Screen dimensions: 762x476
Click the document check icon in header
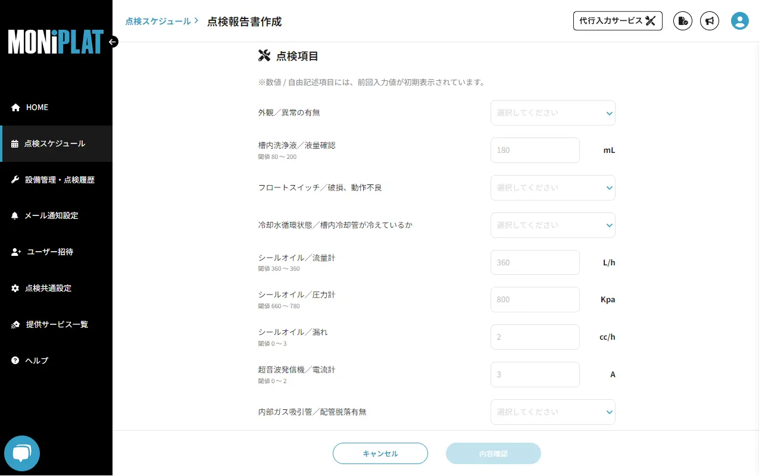(683, 21)
